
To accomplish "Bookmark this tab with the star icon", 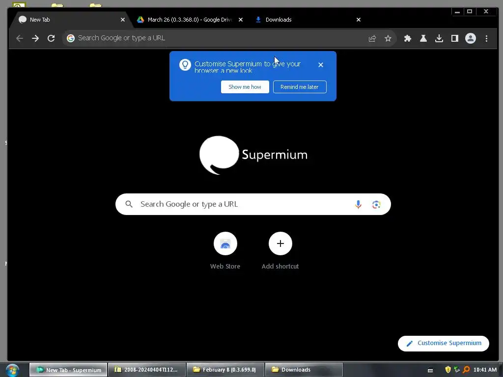I will coord(388,38).
